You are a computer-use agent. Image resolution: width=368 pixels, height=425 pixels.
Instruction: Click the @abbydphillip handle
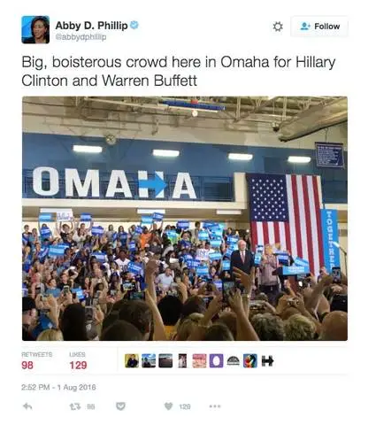[x=80, y=37]
